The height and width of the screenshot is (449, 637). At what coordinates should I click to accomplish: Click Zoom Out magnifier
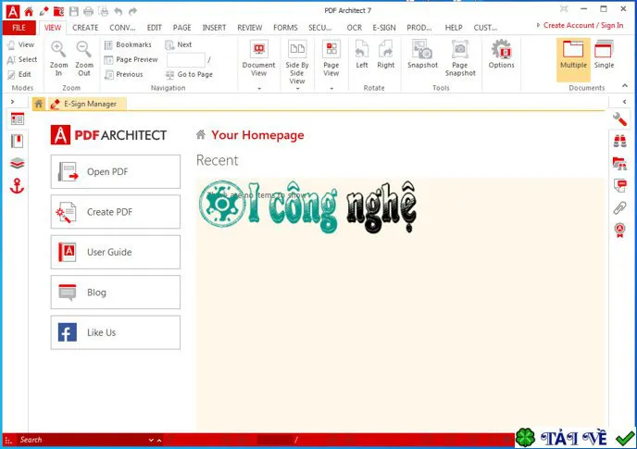(84, 58)
